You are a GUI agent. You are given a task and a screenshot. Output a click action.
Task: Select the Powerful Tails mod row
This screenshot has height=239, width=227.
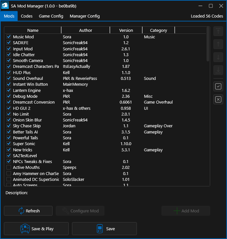(x=106, y=138)
